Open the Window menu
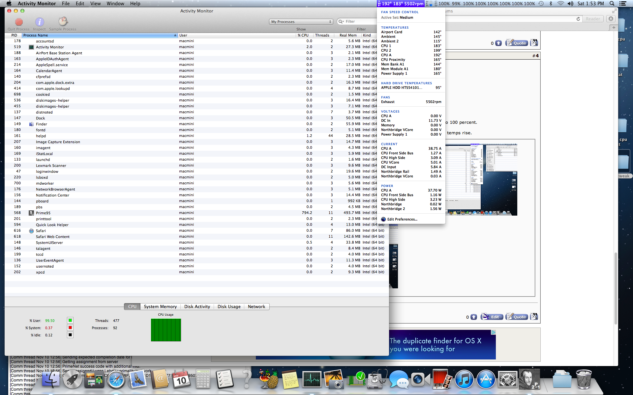This screenshot has width=633, height=395. coord(115,4)
